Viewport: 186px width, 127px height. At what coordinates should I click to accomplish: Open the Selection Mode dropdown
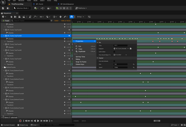[x=21, y=8]
